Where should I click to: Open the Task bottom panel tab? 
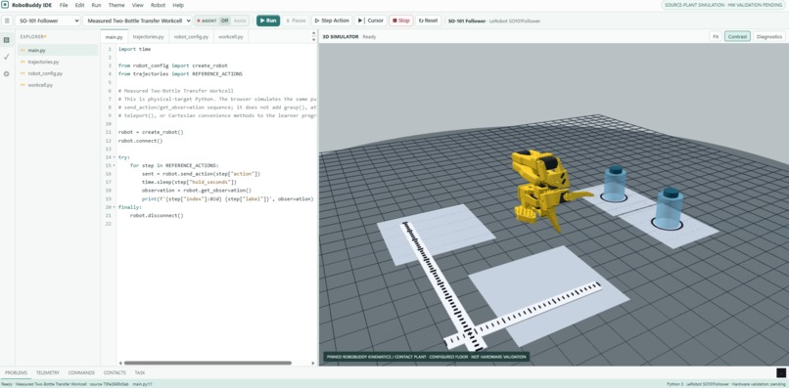[x=140, y=373]
